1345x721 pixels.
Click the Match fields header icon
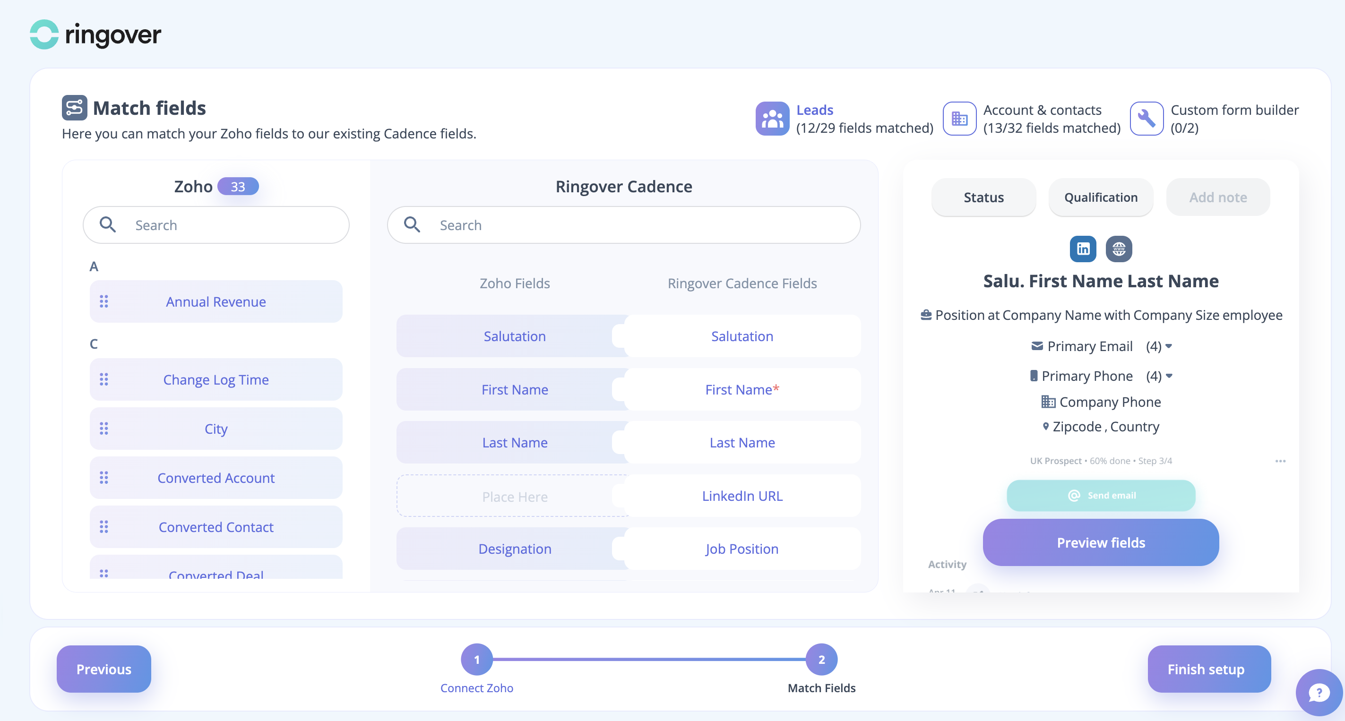(74, 108)
